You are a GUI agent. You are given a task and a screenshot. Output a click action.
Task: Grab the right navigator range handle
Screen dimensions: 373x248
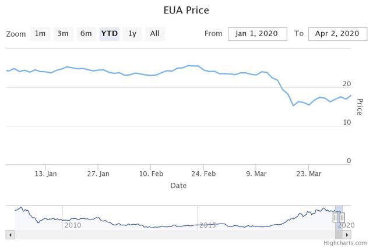point(342,217)
